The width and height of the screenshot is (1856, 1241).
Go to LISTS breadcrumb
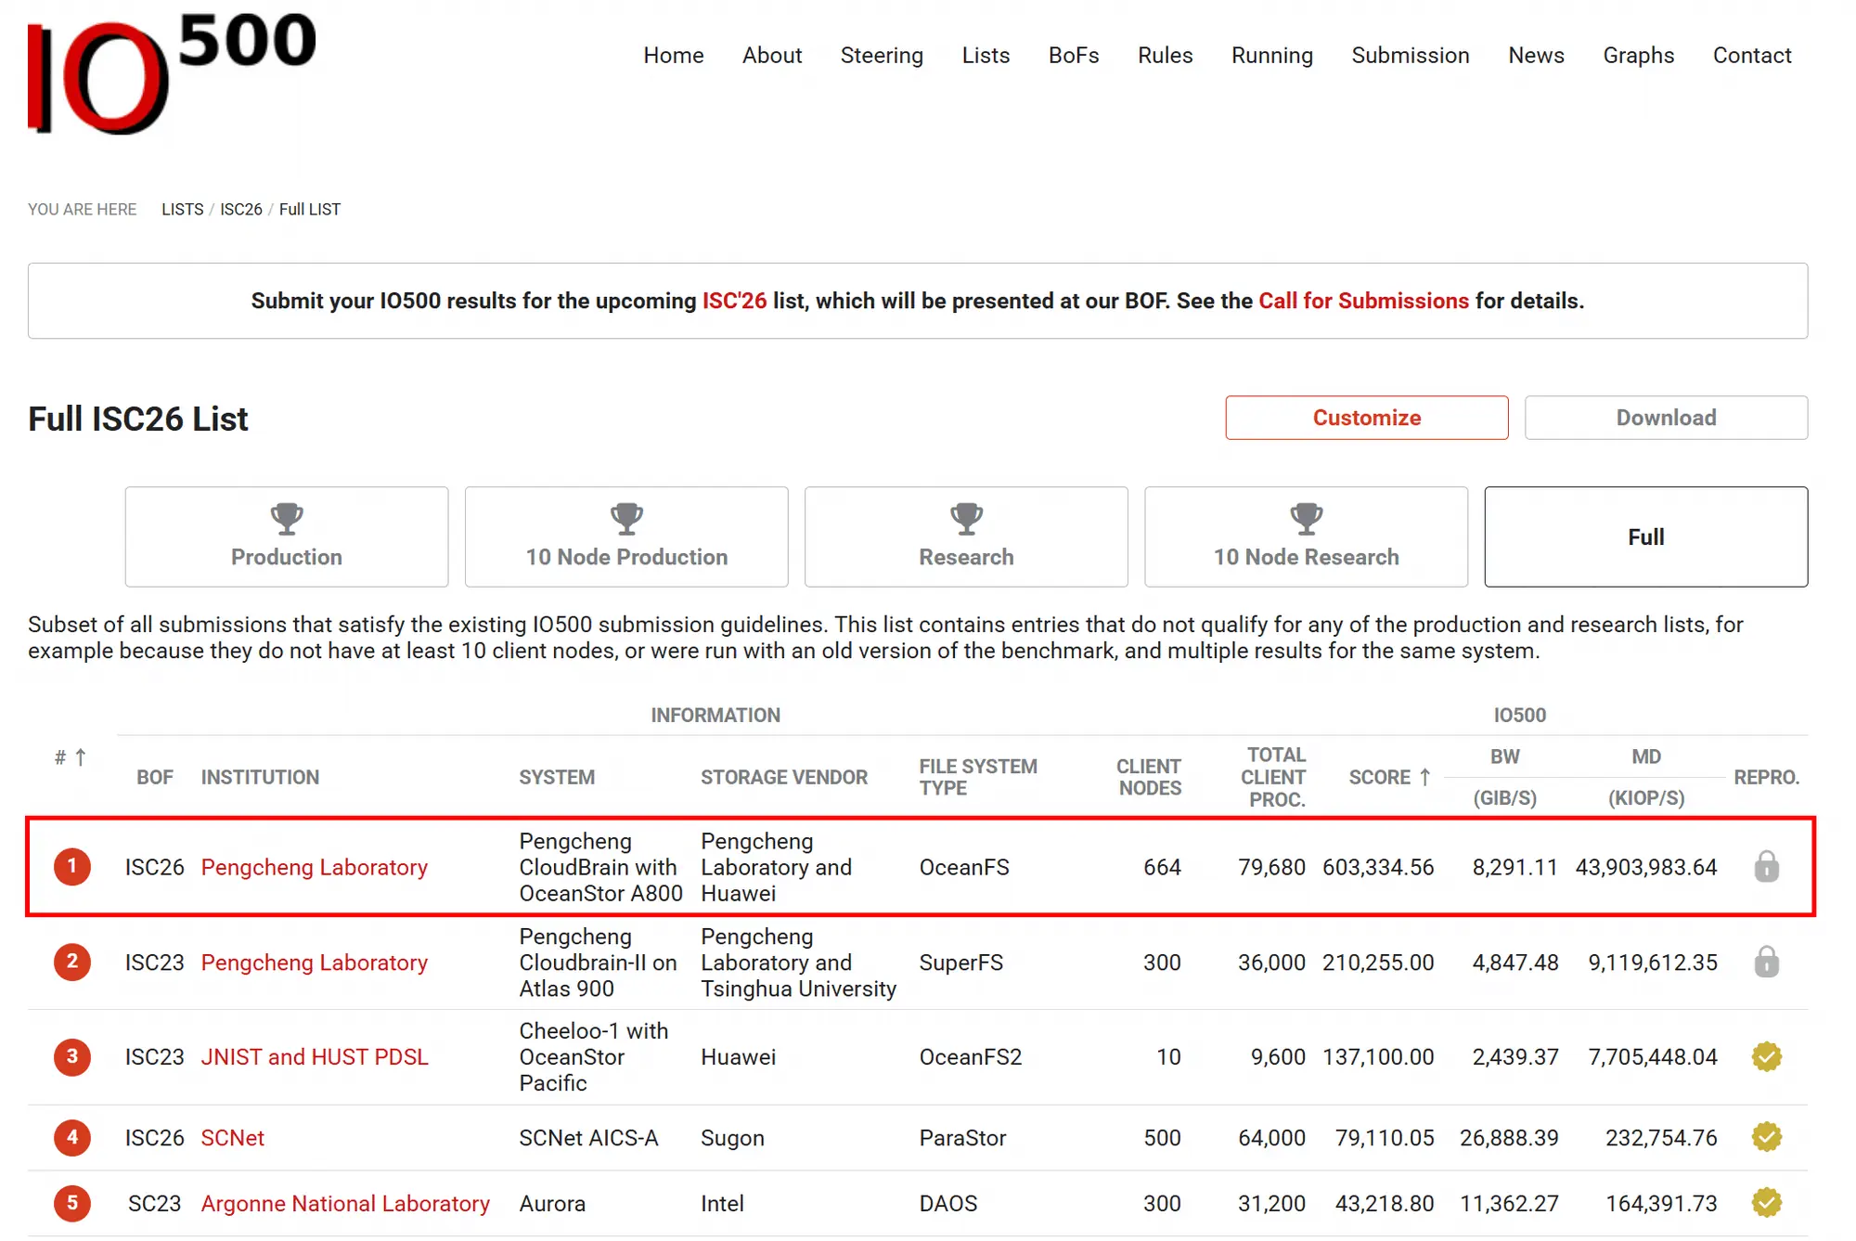[182, 210]
